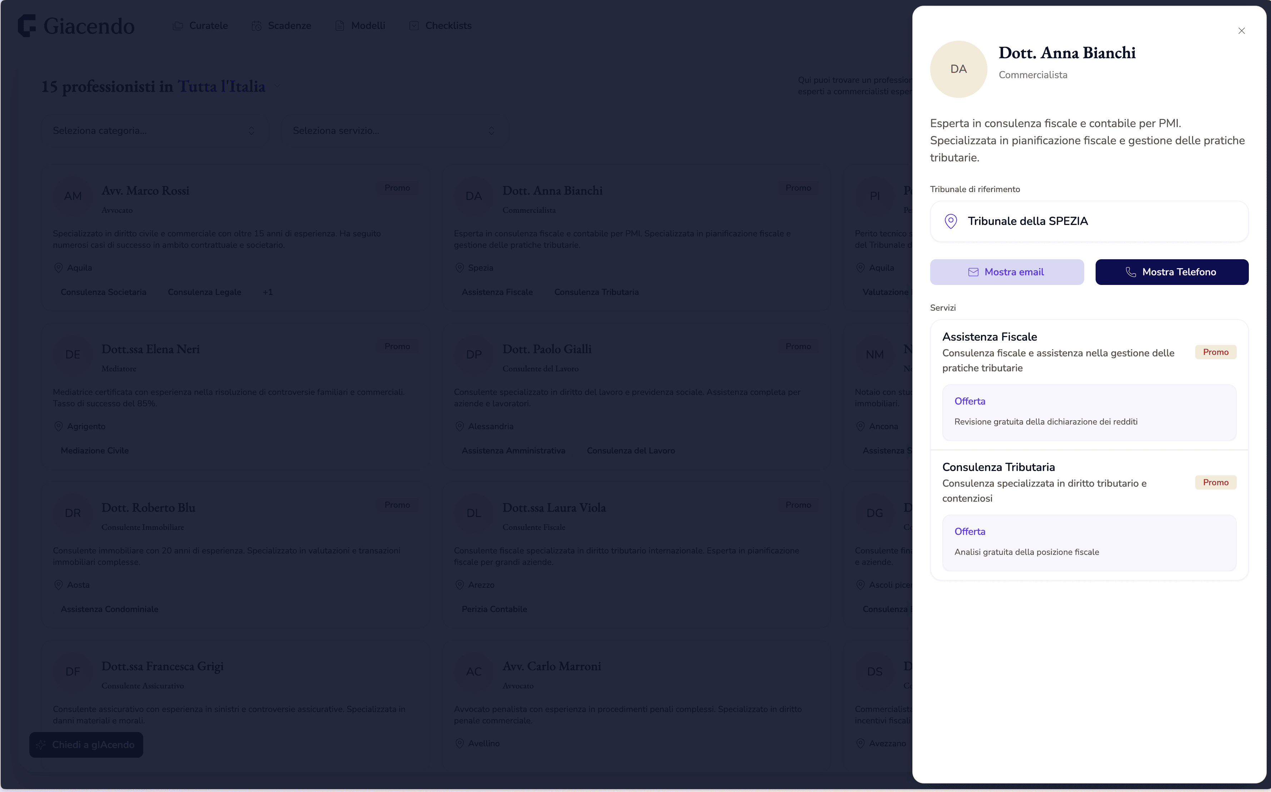
Task: Click the location pin icon beside Tribunale della SPEZIA
Action: point(950,221)
